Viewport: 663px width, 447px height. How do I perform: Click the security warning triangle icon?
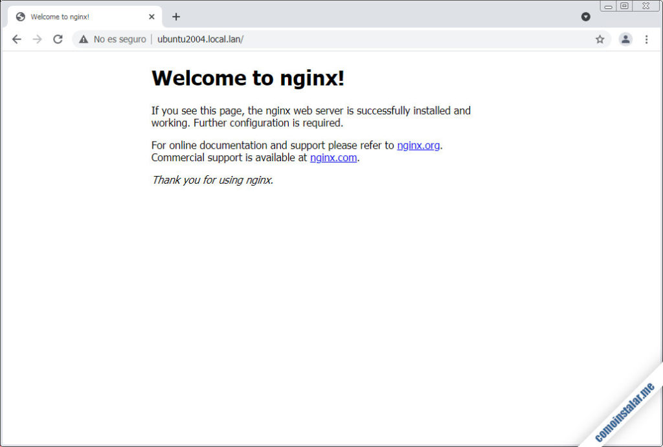(83, 39)
